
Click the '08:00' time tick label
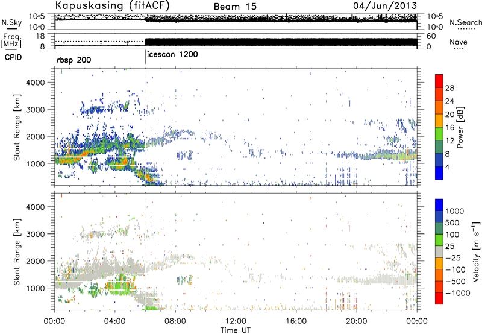pyautogui.click(x=175, y=321)
